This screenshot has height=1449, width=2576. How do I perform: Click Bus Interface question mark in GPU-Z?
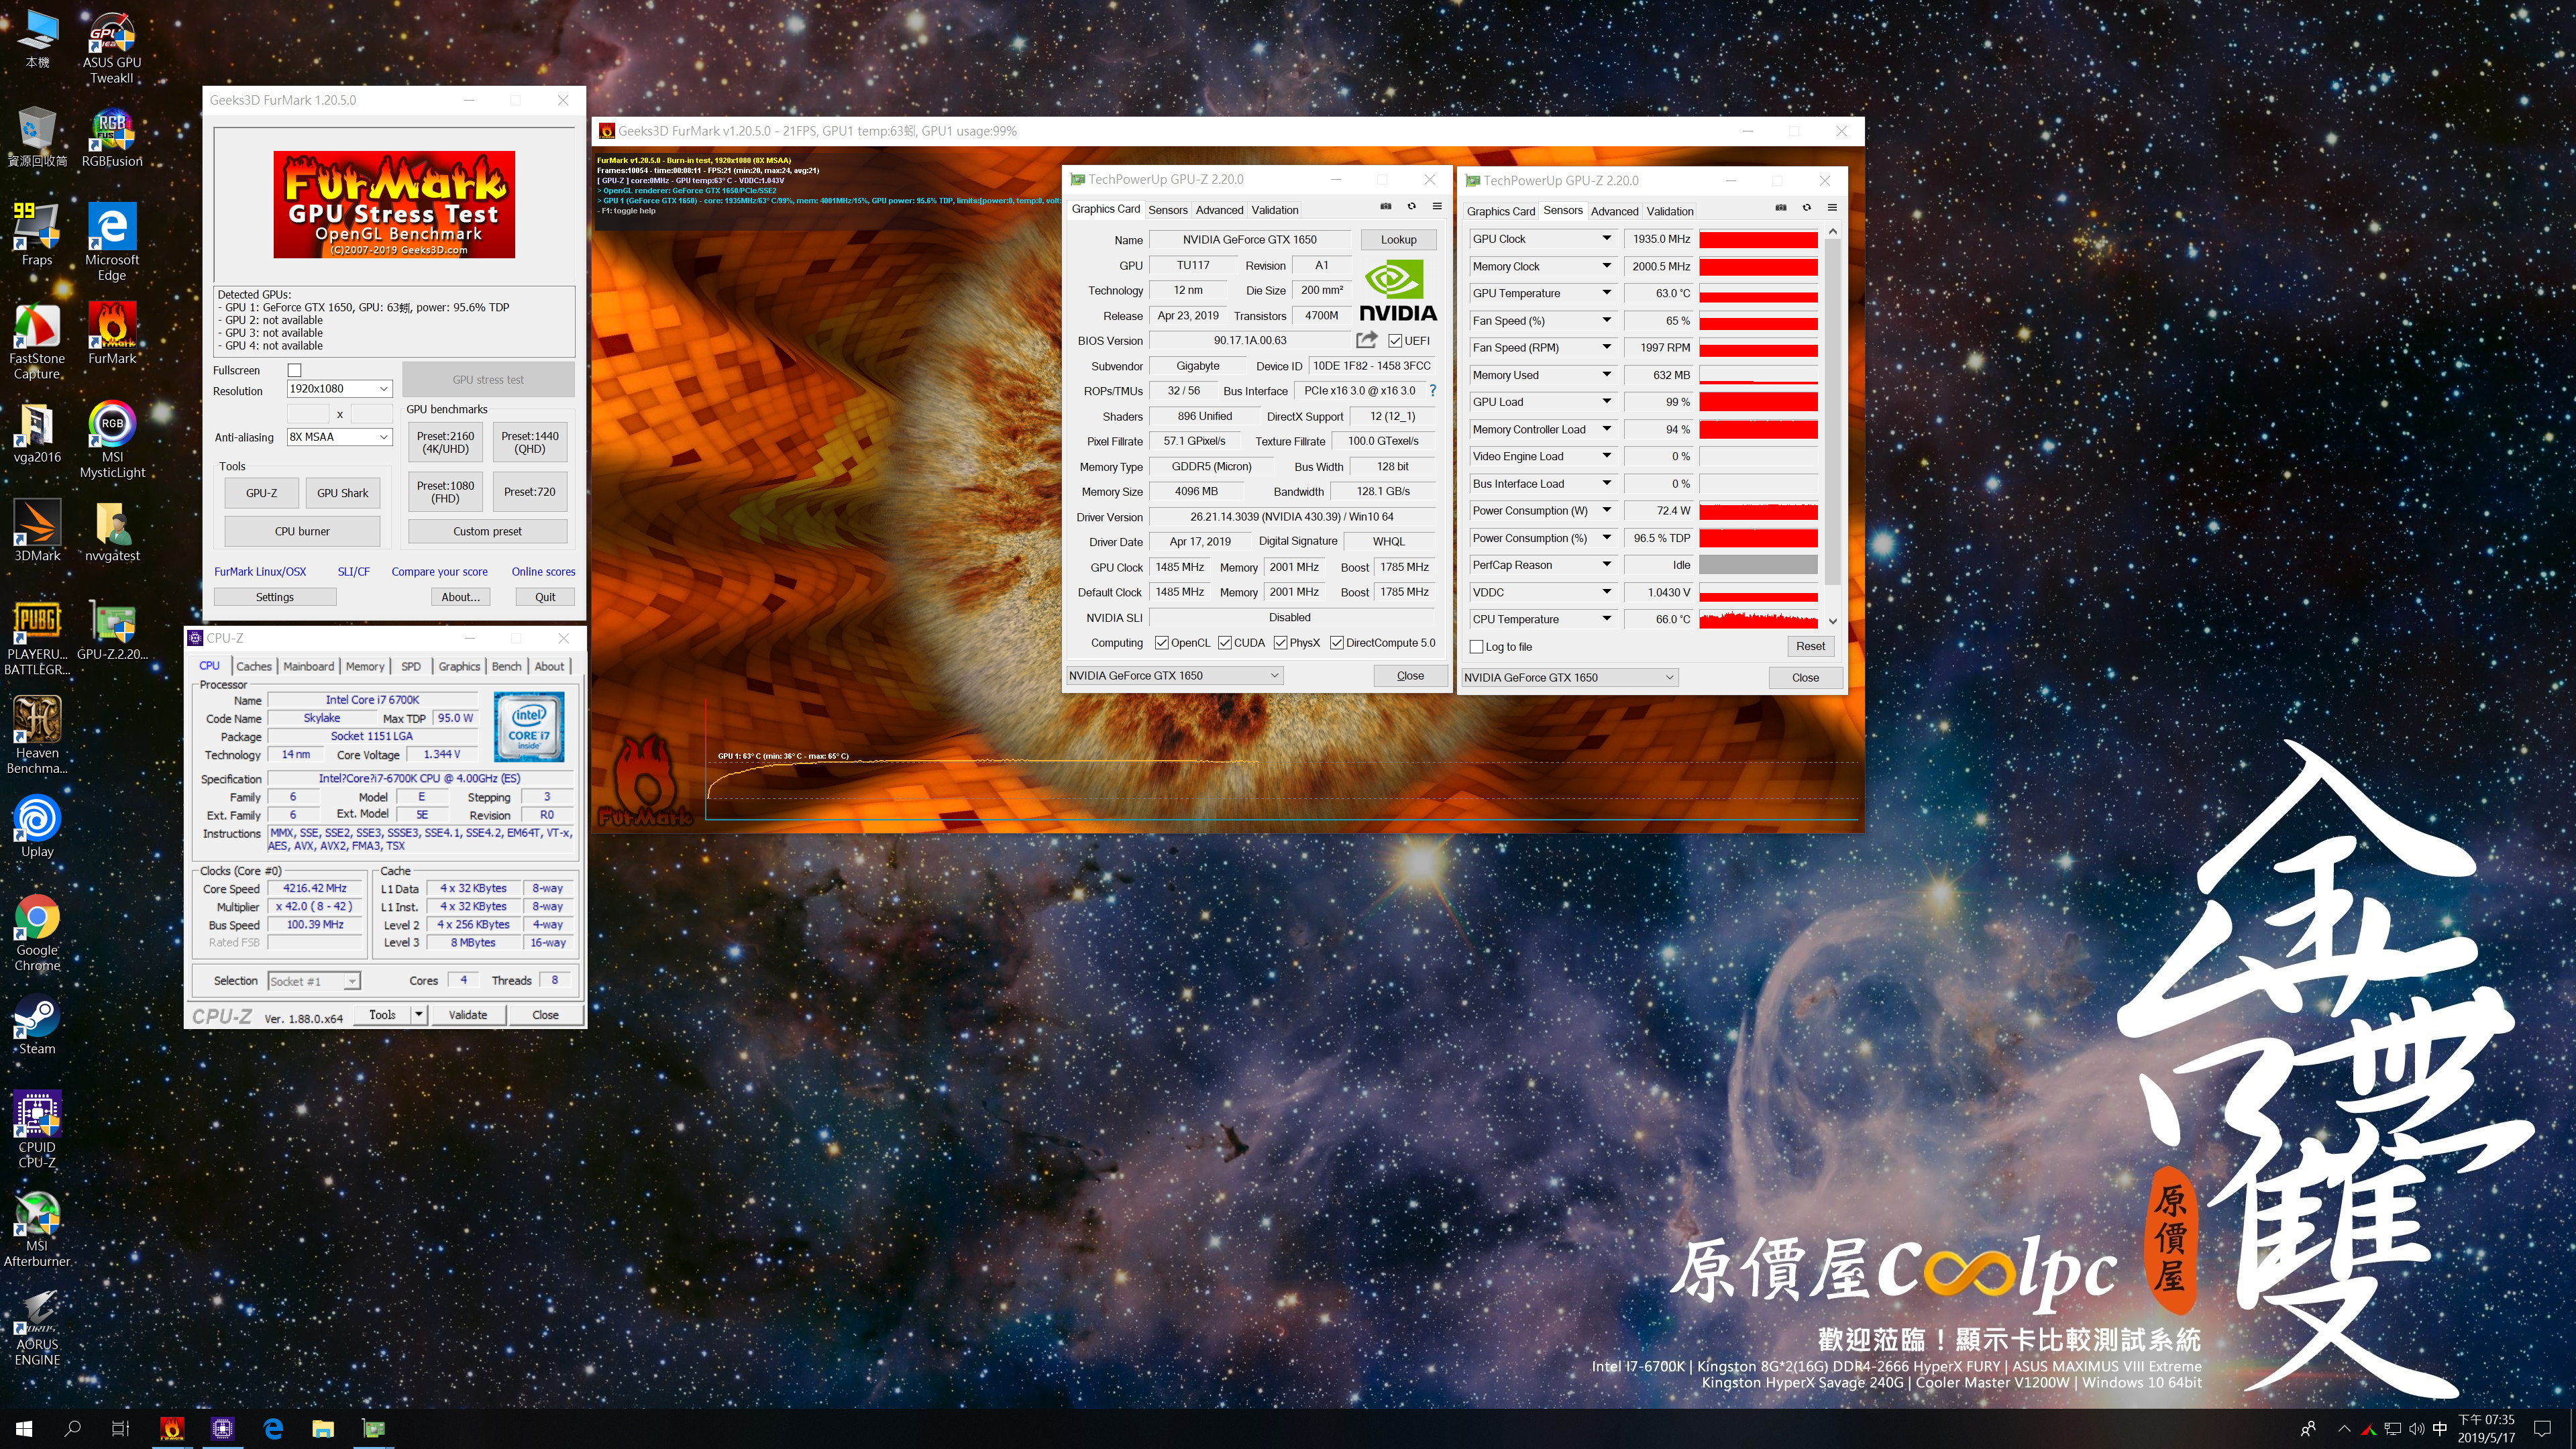coord(1432,391)
